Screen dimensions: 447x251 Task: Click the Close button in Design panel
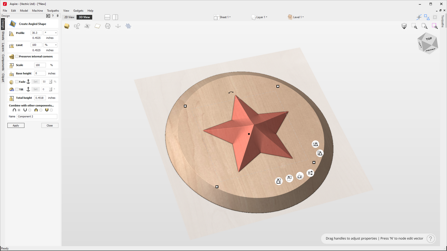click(x=49, y=126)
